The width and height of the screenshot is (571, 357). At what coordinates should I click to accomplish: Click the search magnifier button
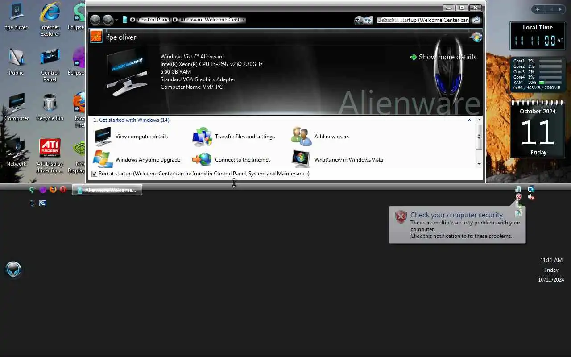click(476, 20)
